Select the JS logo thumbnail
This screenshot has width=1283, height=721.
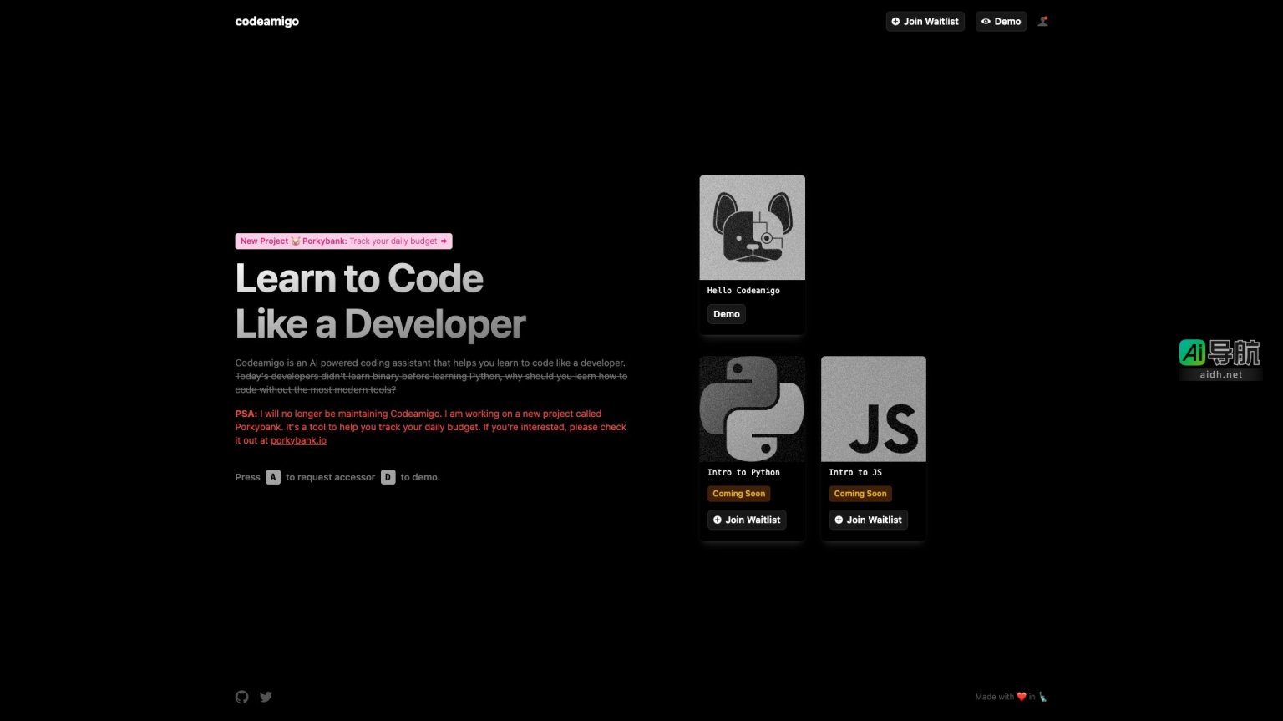coord(873,409)
